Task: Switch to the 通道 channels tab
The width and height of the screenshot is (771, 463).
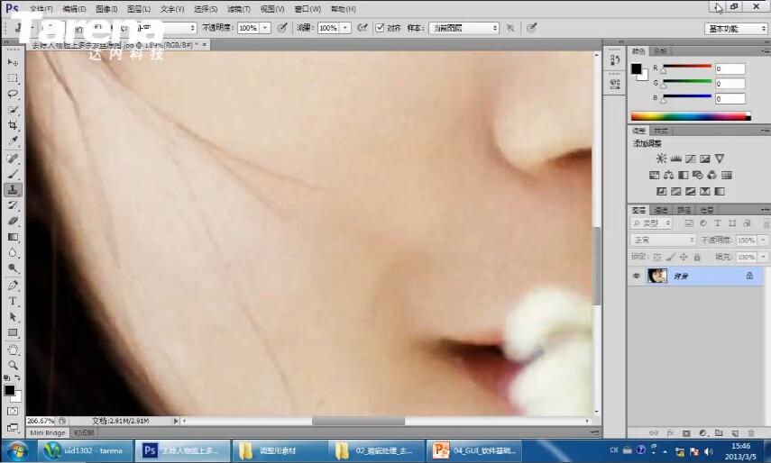Action: point(661,210)
